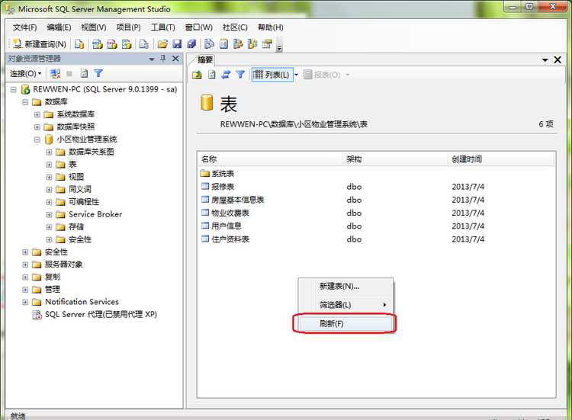Expand the Service Broker folder
This screenshot has width=572, height=420.
click(49, 215)
